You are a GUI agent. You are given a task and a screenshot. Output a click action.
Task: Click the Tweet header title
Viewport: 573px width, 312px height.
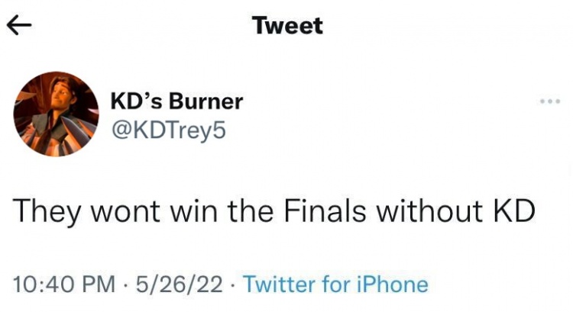tap(287, 26)
